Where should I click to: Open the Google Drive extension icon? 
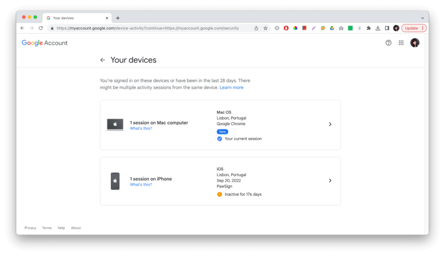click(x=332, y=28)
